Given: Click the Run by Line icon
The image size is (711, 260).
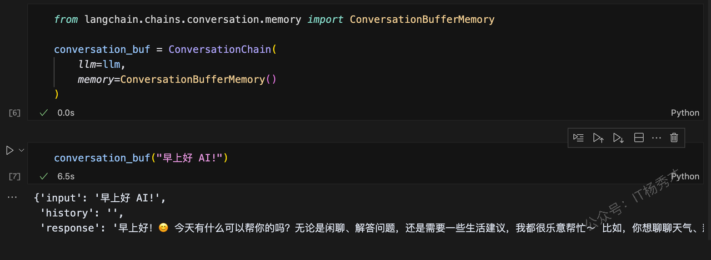Looking at the screenshot, I should (578, 137).
